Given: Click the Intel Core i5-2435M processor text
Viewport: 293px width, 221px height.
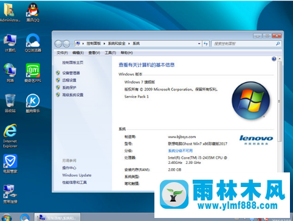Looking at the screenshot, I should 198,160.
